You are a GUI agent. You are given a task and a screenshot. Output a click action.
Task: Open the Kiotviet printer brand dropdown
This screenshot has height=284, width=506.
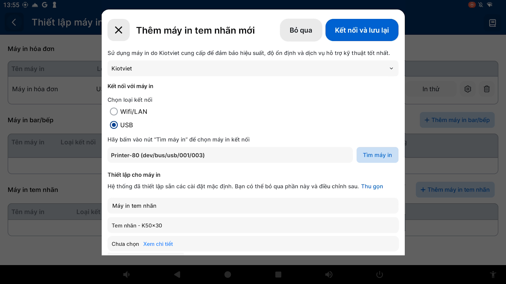click(x=253, y=68)
